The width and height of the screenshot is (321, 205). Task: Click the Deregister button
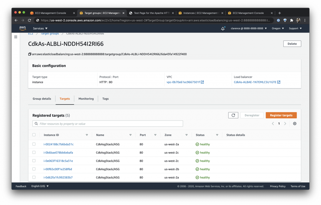(252, 115)
